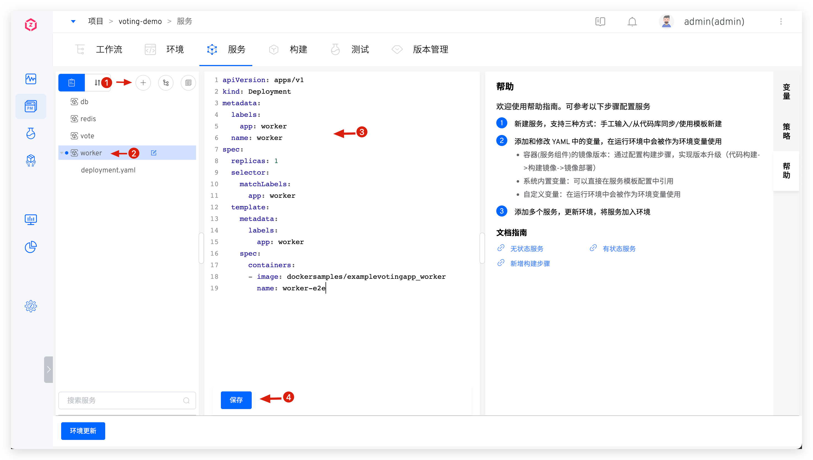Click the sync from code repository icon
This screenshot has width=813, height=460.
click(166, 83)
